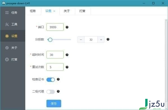Enable the 二级代理 switch
168x110 pixels.
tap(51, 92)
